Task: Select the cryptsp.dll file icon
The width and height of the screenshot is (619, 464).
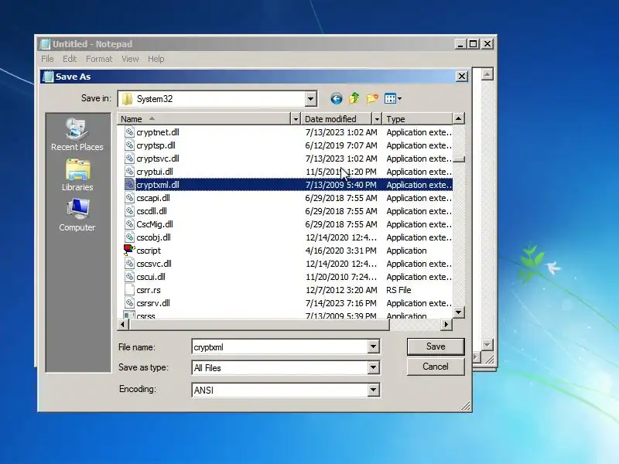Action: [129, 145]
